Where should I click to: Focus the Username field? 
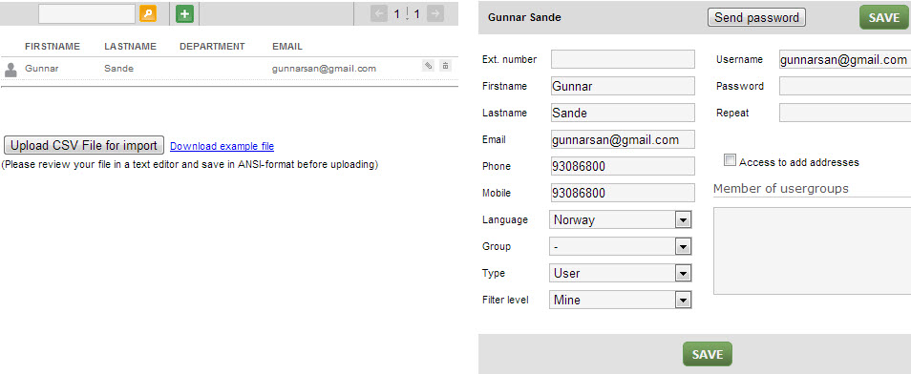845,59
